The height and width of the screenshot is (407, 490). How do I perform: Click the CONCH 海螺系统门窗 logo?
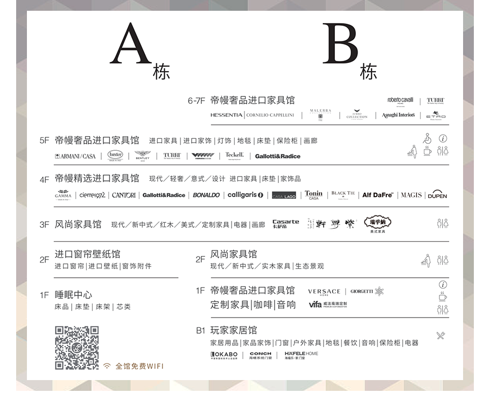pyautogui.click(x=260, y=355)
